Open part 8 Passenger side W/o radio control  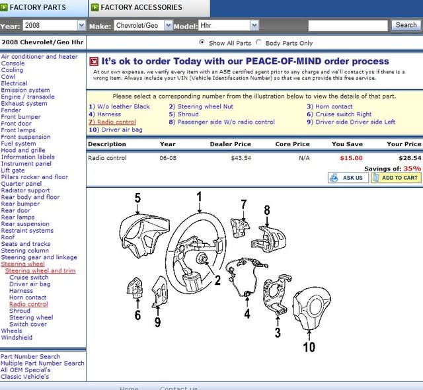pos(222,122)
